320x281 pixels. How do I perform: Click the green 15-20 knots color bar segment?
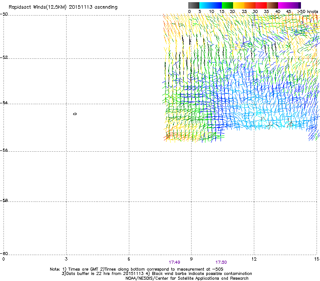tap(227, 5)
